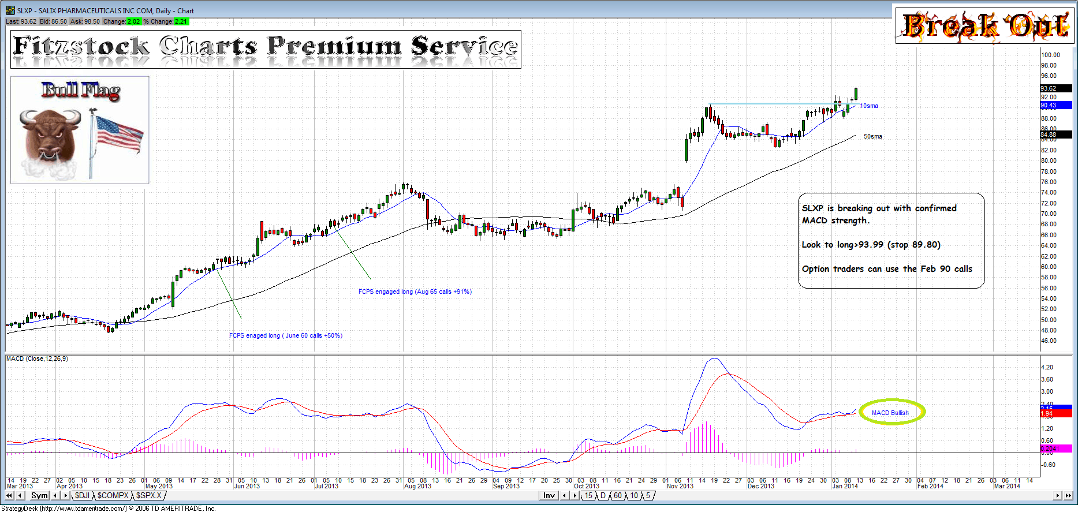Screen dimensions: 1078x512
Task: Click the right arrow before interval 15
Action: (575, 495)
